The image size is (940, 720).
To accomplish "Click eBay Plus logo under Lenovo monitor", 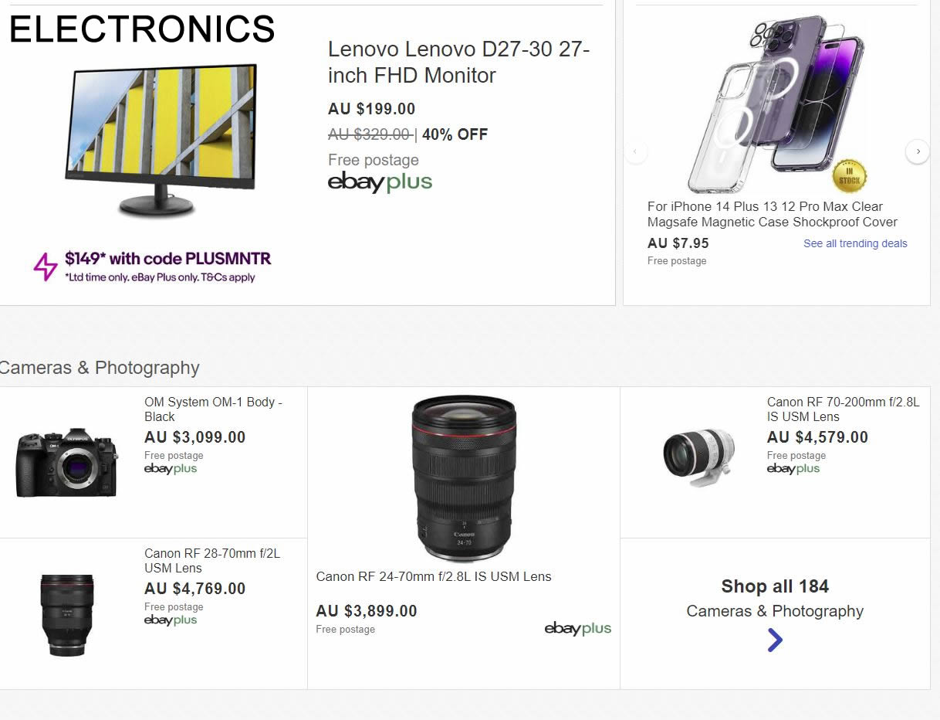I will coord(380,182).
